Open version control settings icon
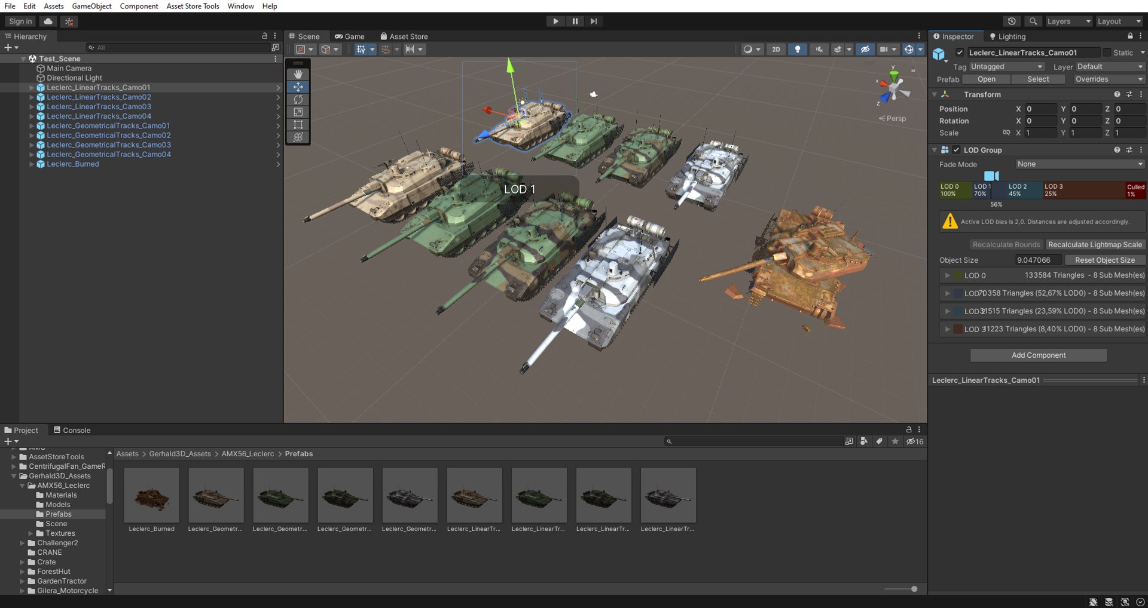This screenshot has height=608, width=1148. [x=69, y=22]
